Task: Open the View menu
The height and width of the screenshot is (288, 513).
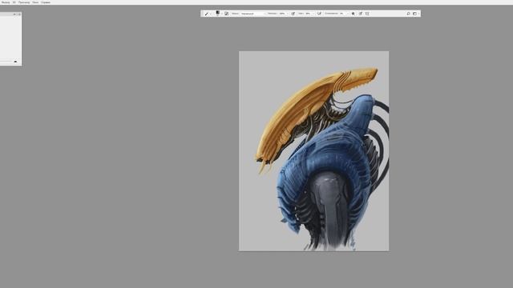Action: (24, 2)
